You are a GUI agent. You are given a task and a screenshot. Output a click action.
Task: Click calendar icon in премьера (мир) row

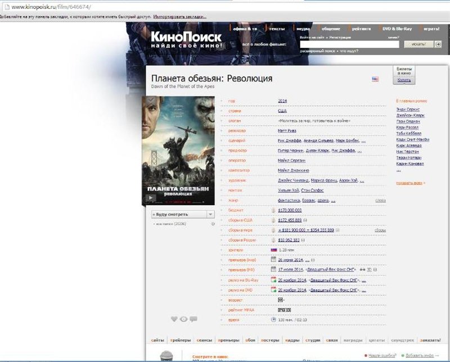273,260
